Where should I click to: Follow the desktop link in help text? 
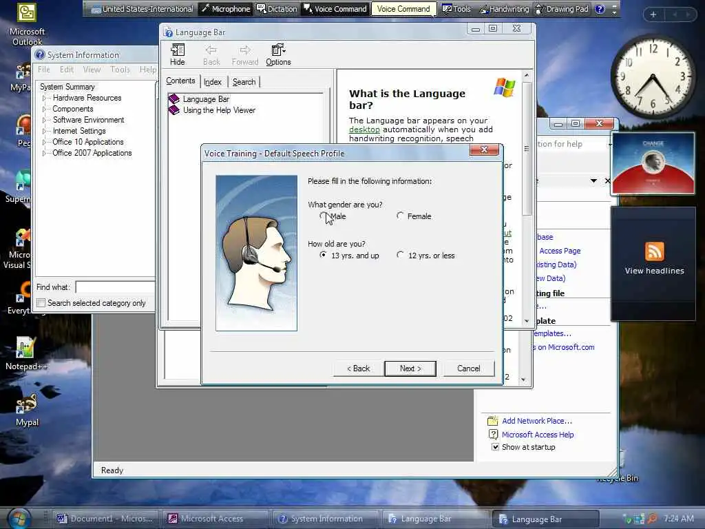point(364,129)
